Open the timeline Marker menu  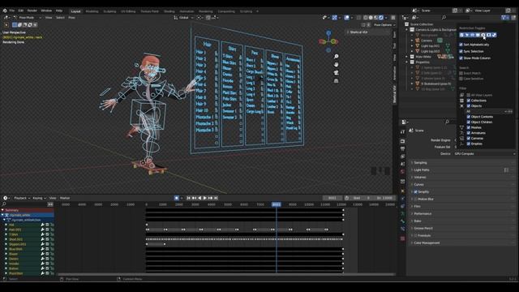click(x=65, y=198)
